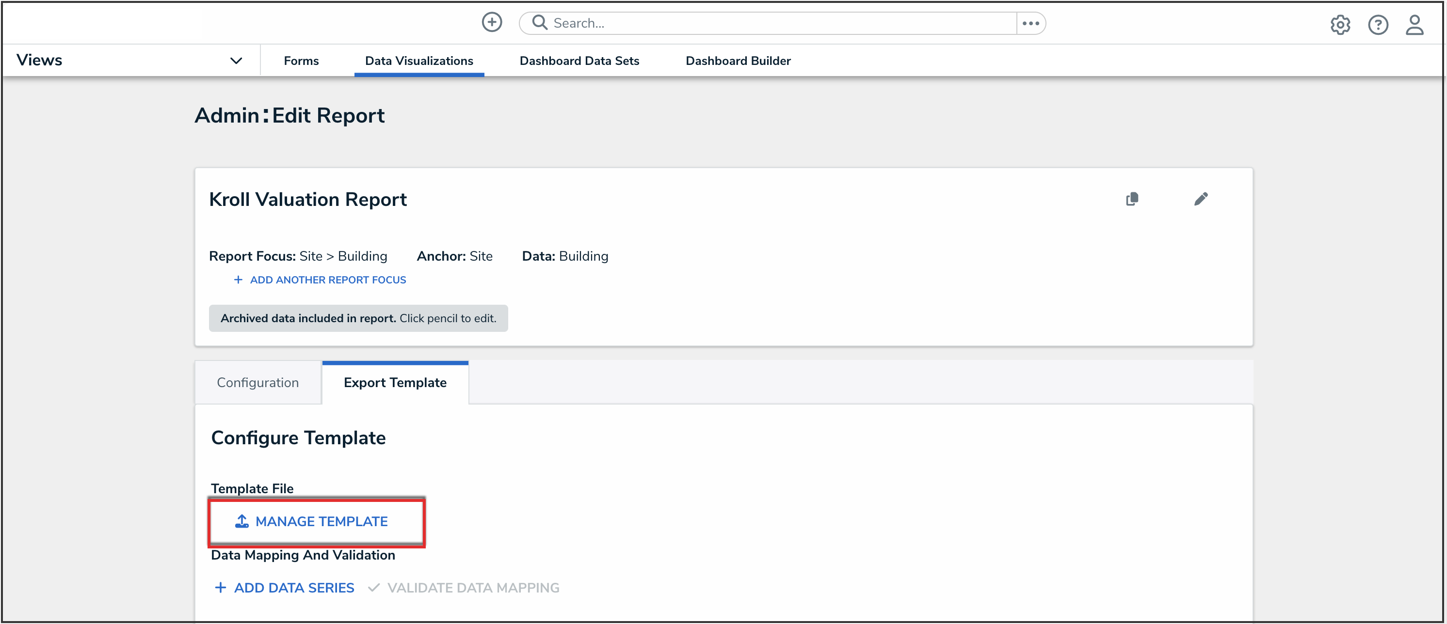
Task: Switch to the Configuration tab
Action: tap(257, 383)
